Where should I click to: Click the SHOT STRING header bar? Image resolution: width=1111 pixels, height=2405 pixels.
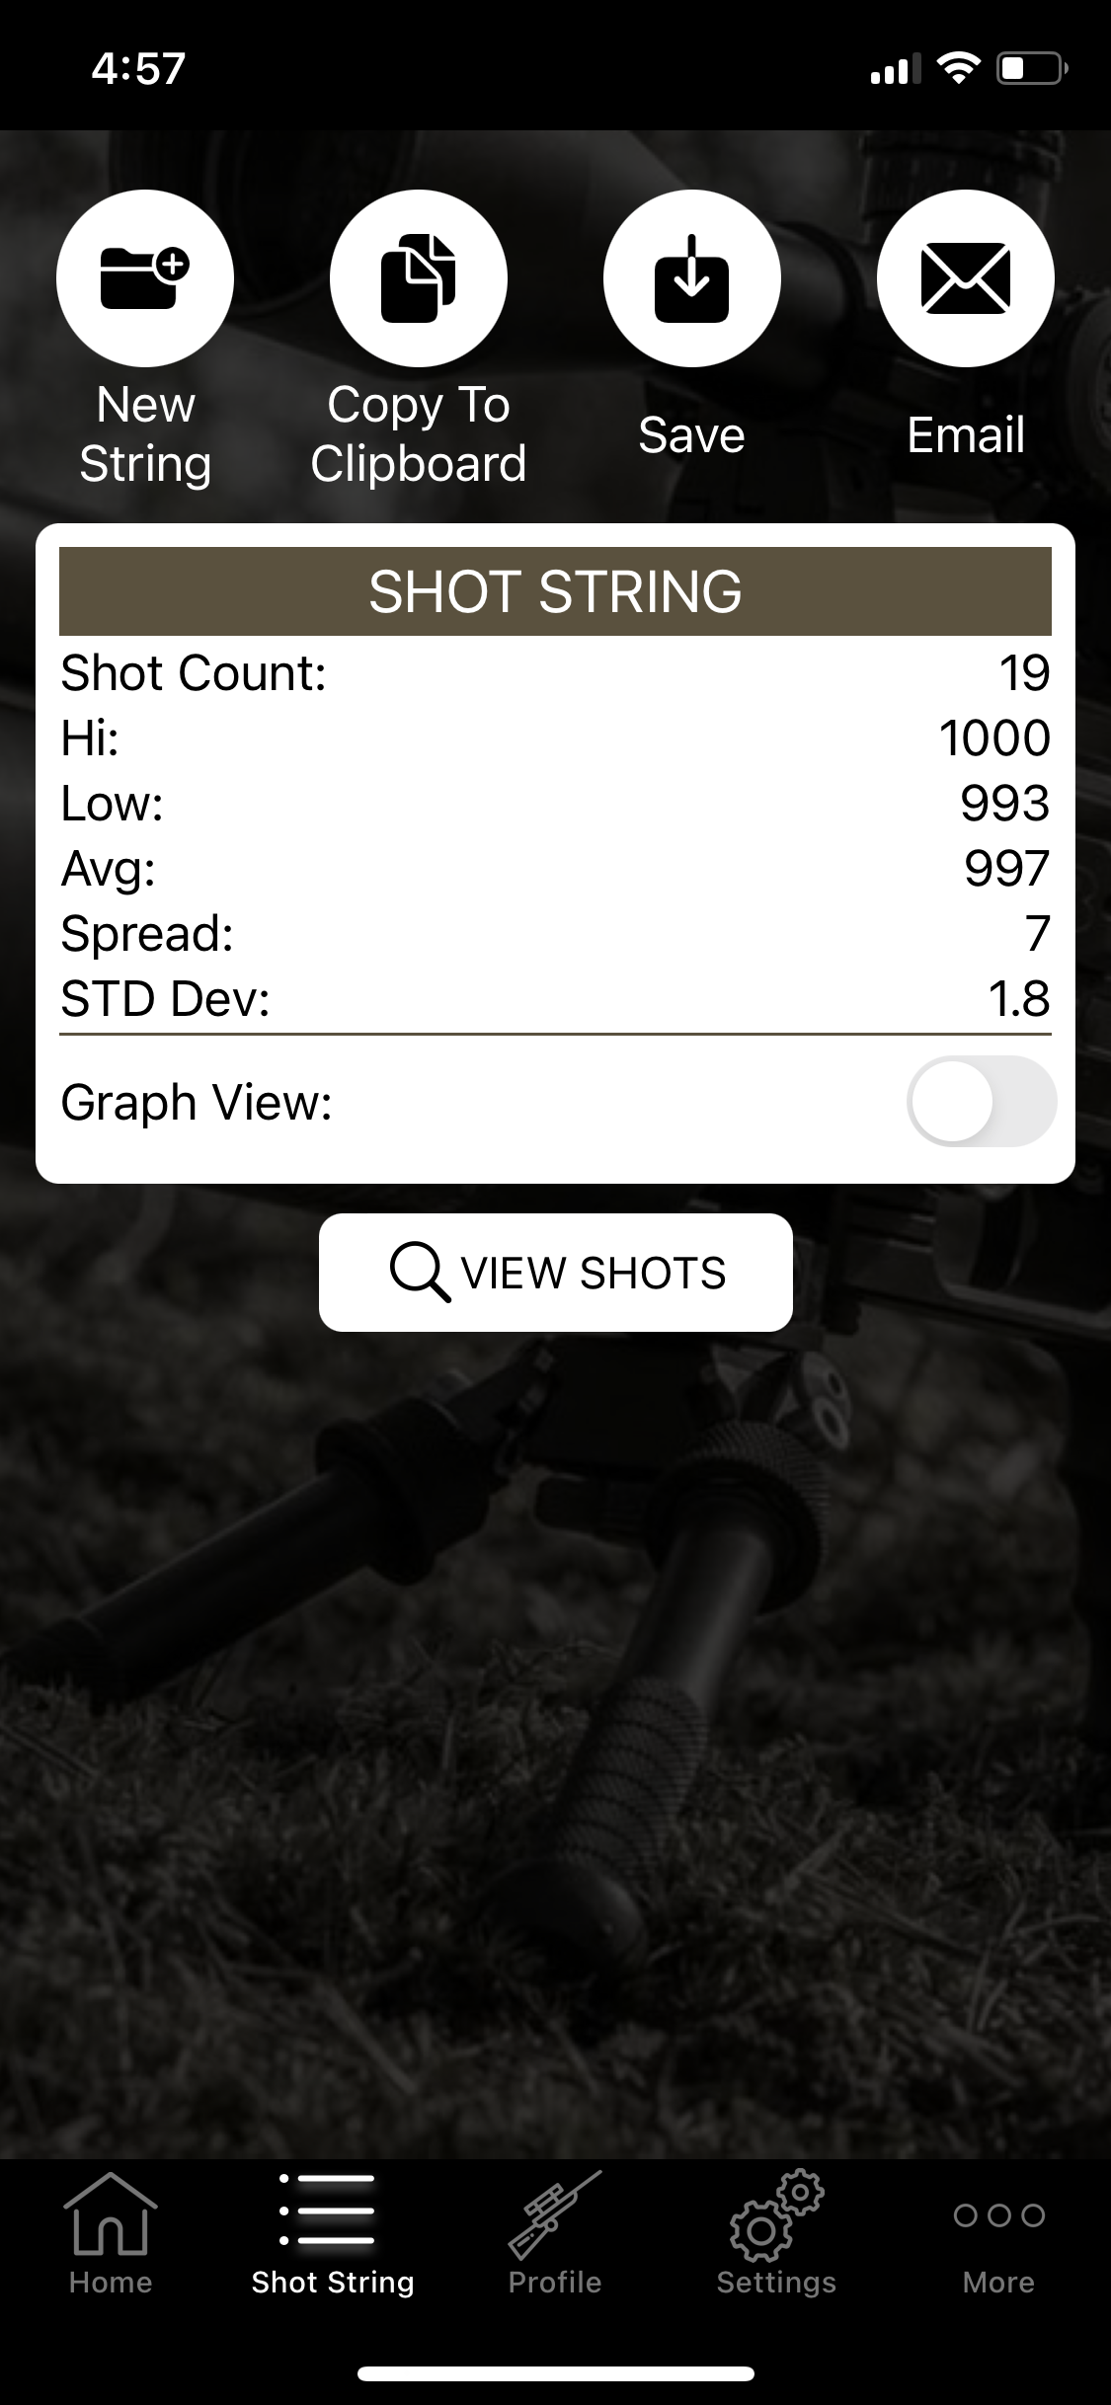[x=555, y=590]
